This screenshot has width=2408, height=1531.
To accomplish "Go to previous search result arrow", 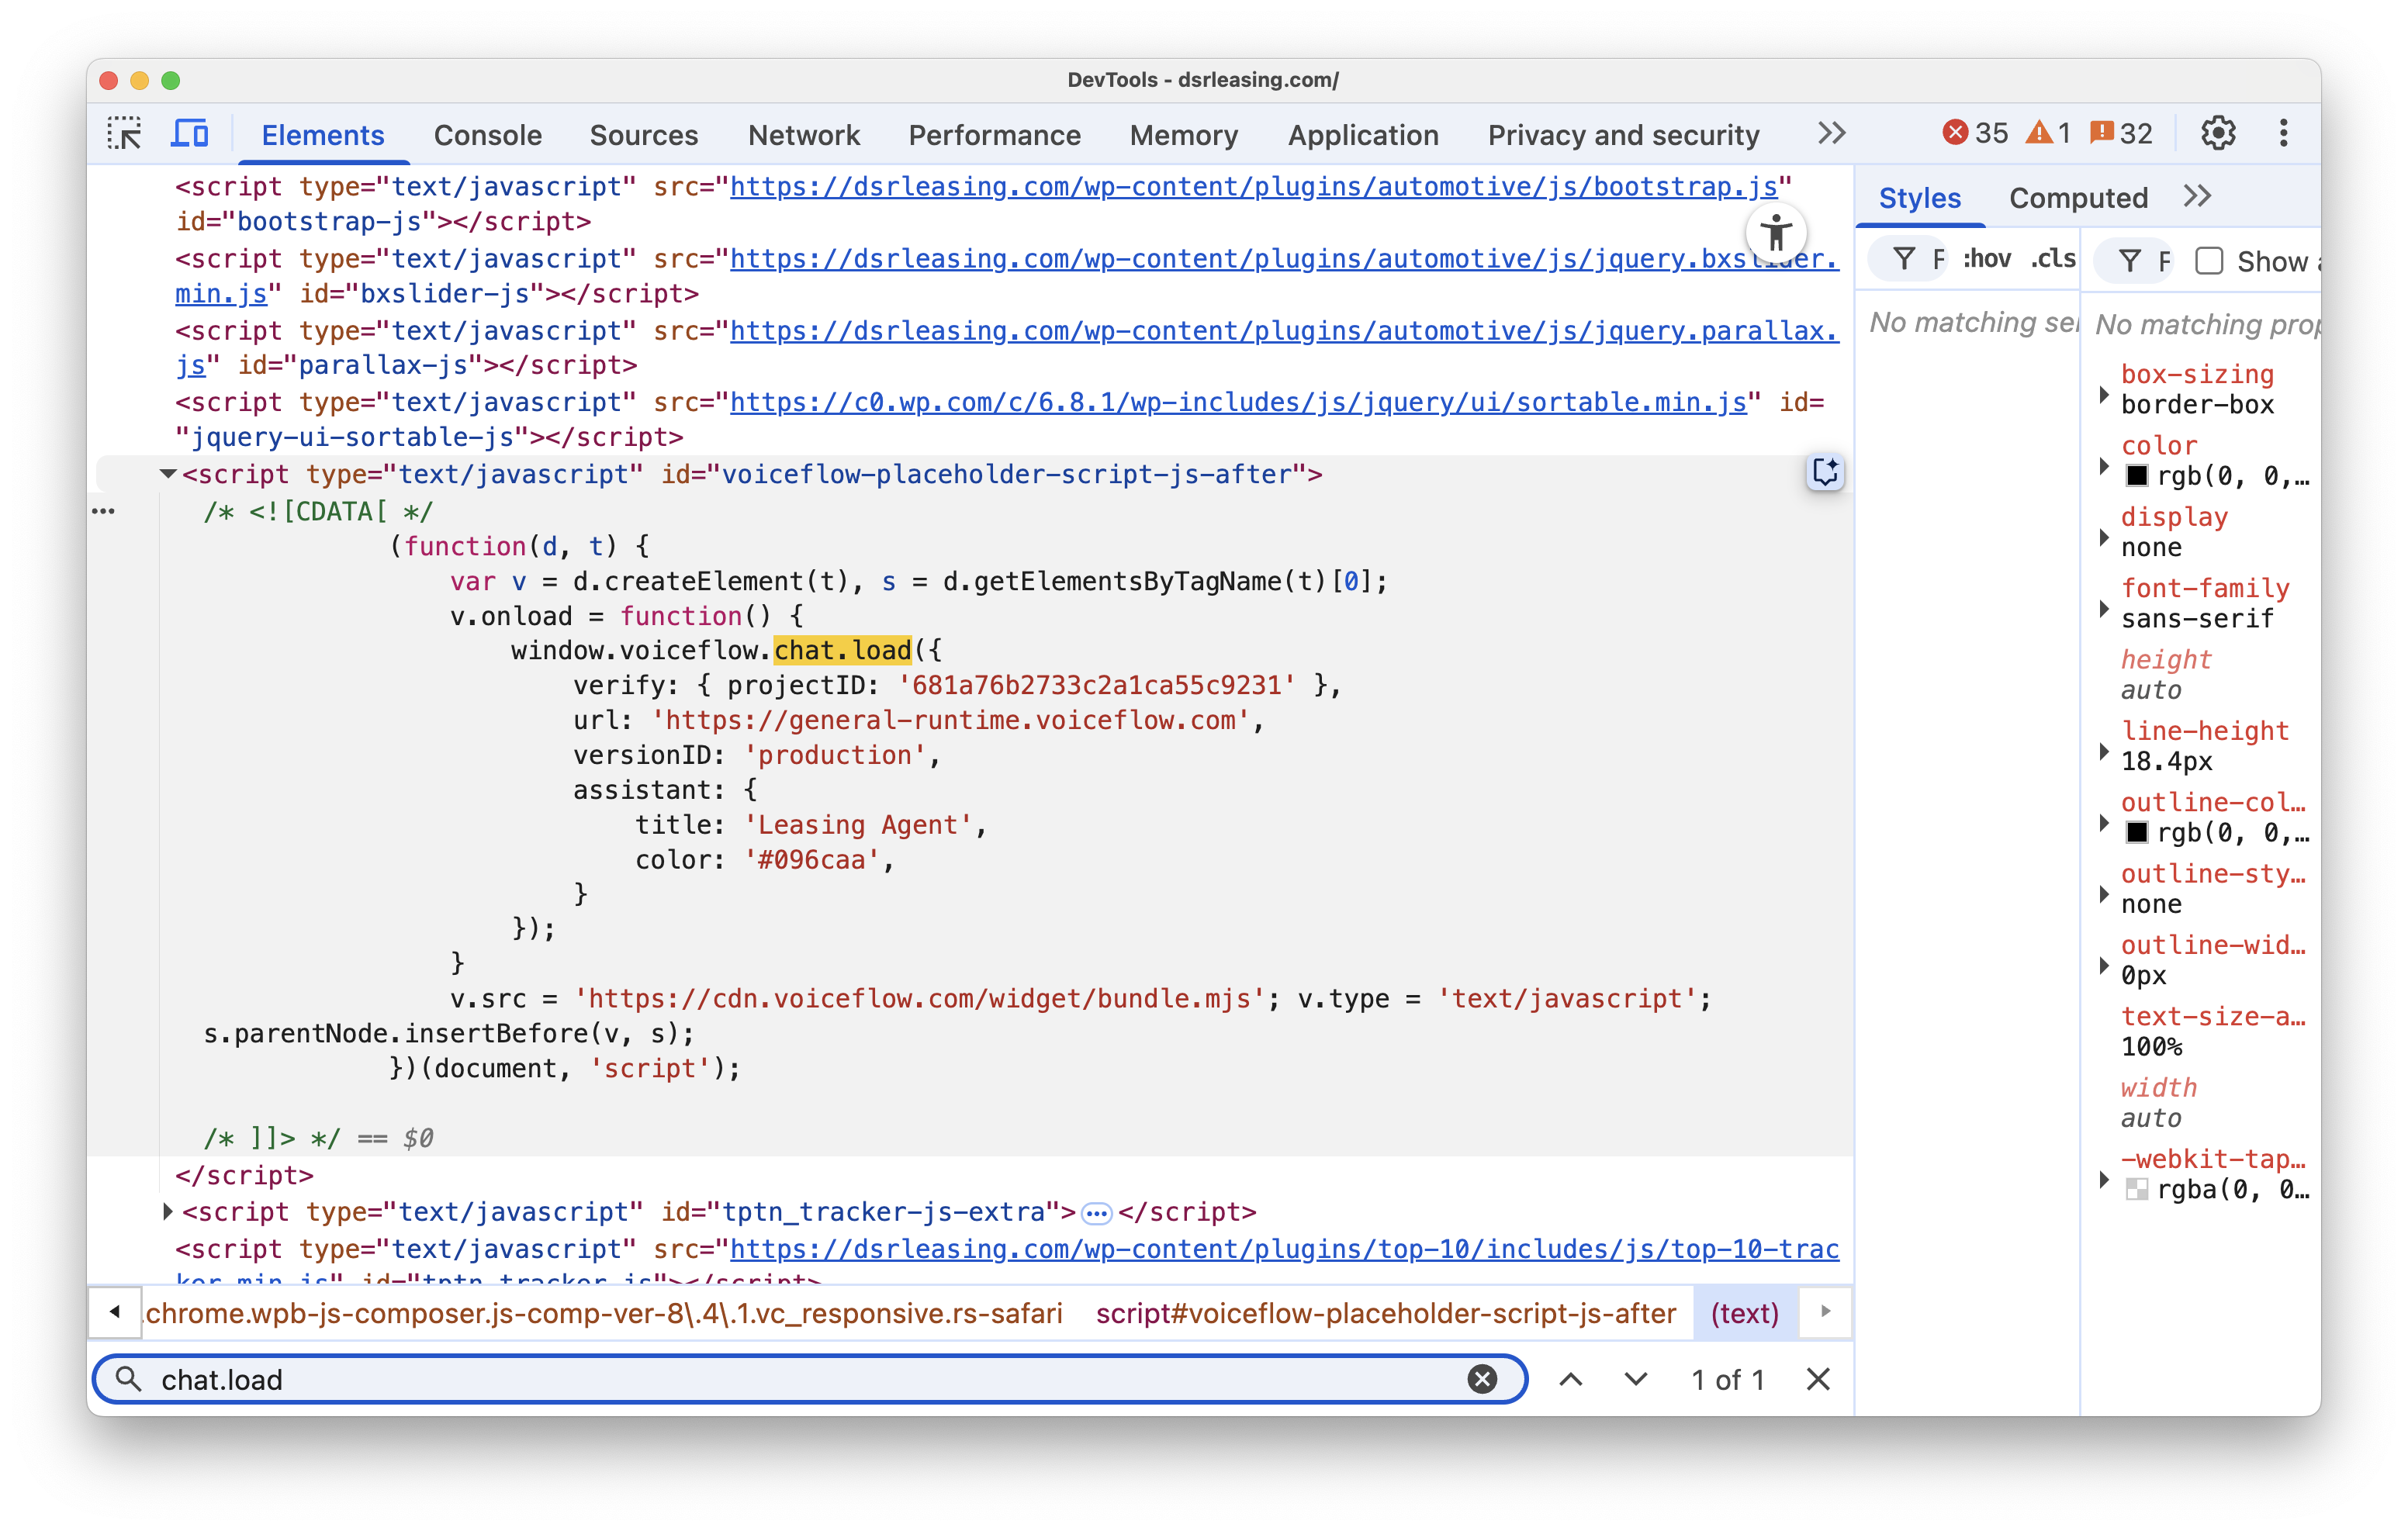I will pyautogui.click(x=1571, y=1379).
